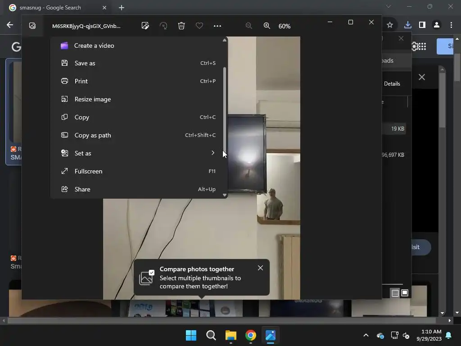Show hidden tray icons chevron
Image resolution: width=461 pixels, height=346 pixels.
click(366, 335)
